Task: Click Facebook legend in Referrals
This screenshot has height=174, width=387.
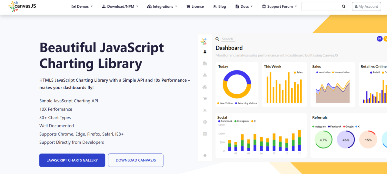Action: click(x=335, y=127)
